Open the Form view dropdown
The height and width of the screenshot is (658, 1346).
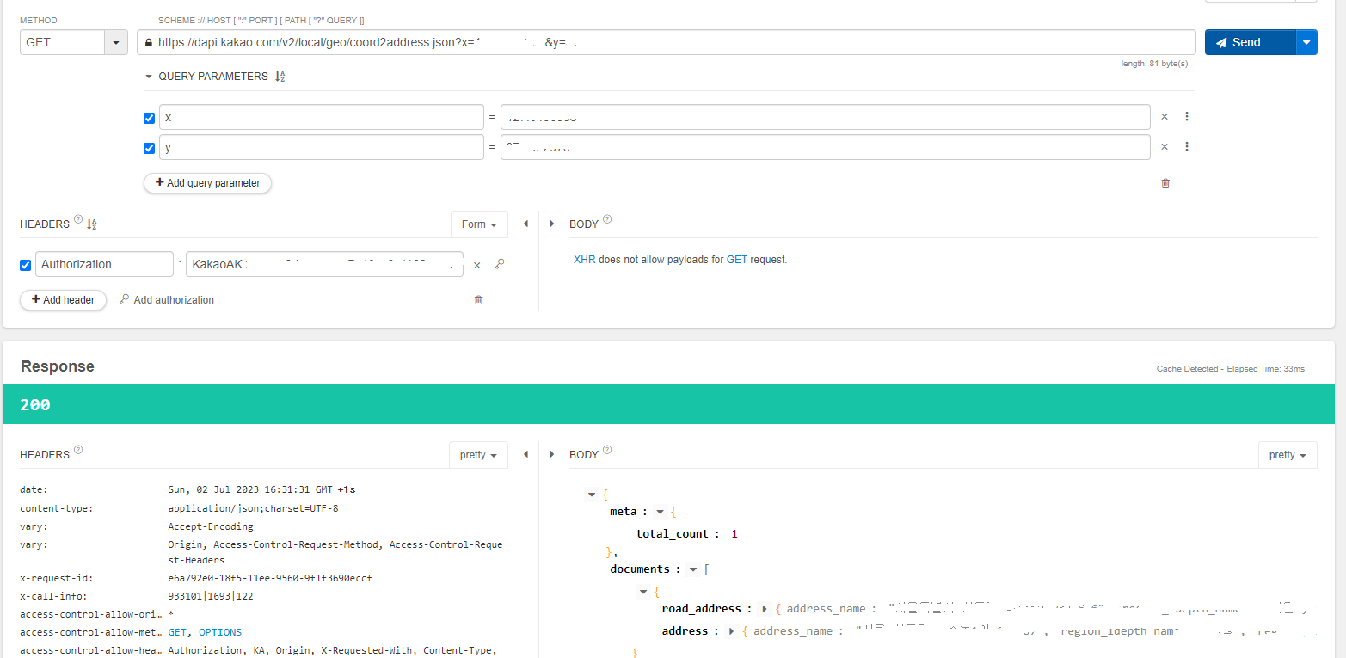click(x=479, y=224)
